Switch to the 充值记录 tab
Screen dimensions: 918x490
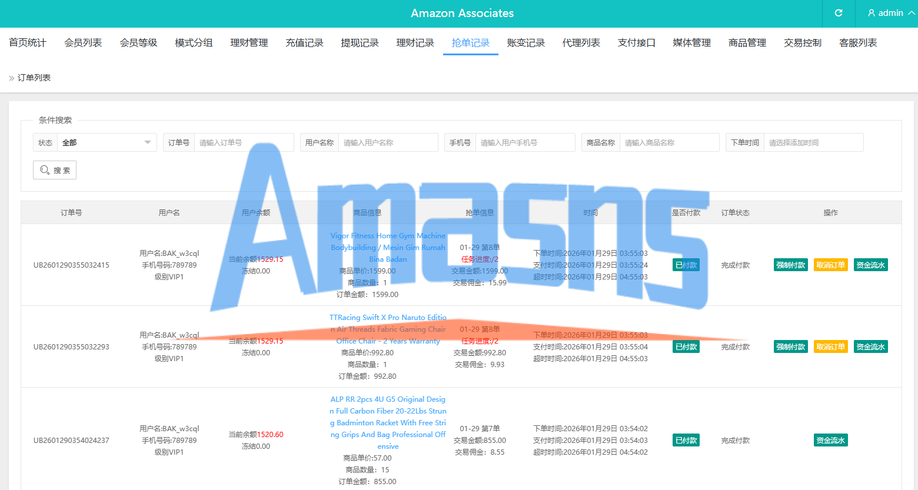[304, 42]
